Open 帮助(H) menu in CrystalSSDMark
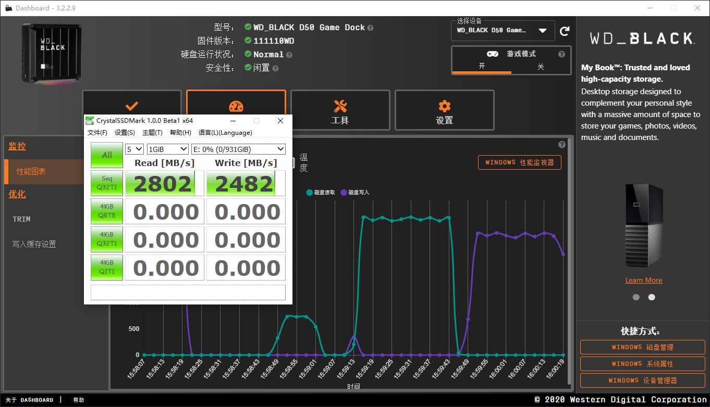Image resolution: width=710 pixels, height=407 pixels. coord(180,133)
